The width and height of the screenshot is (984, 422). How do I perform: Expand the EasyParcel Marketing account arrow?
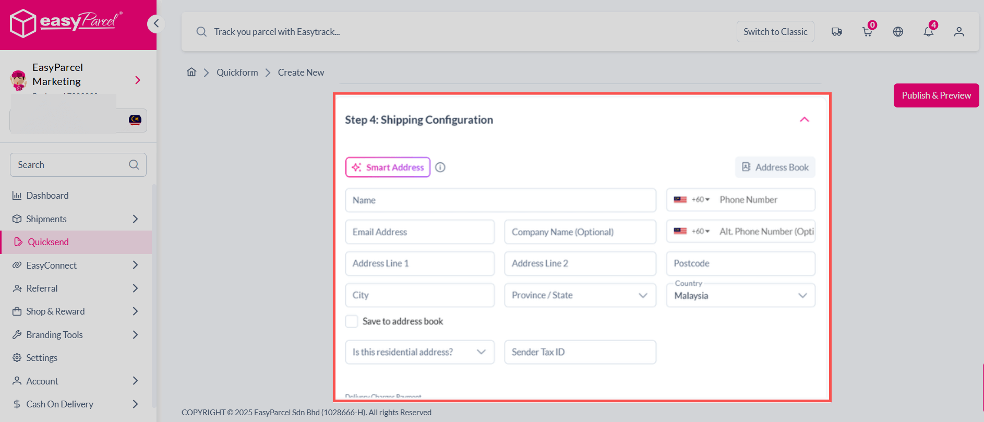coord(138,80)
